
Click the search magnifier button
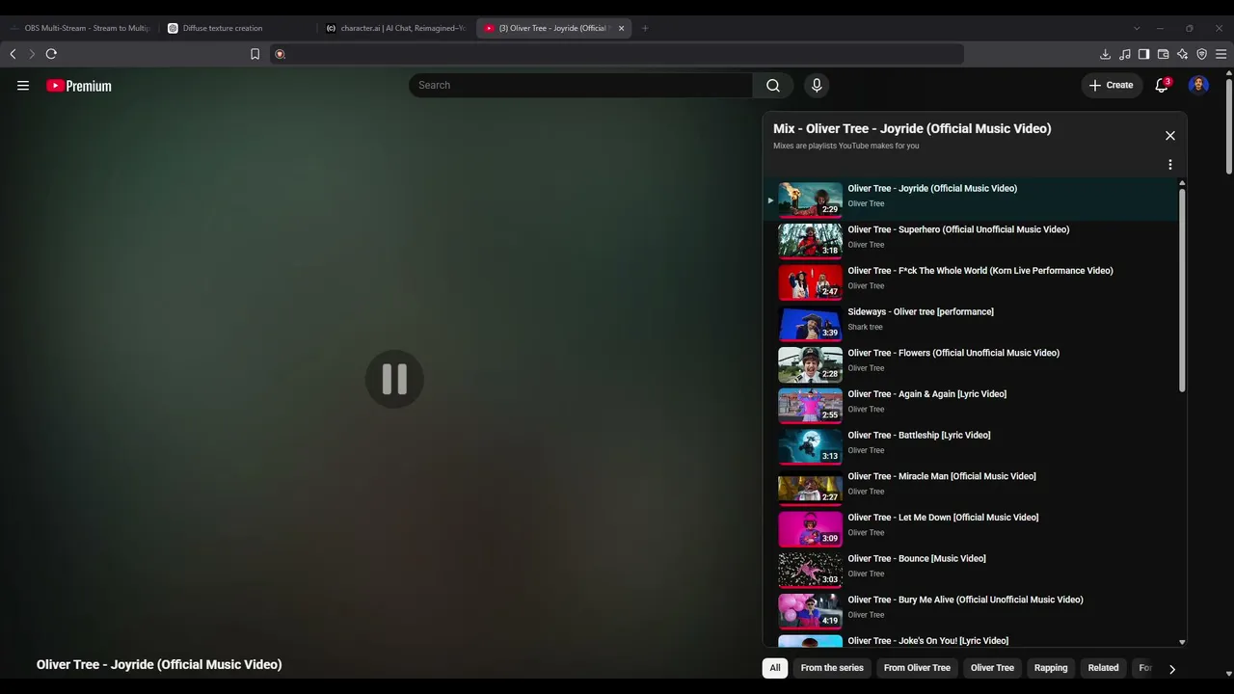773,86
